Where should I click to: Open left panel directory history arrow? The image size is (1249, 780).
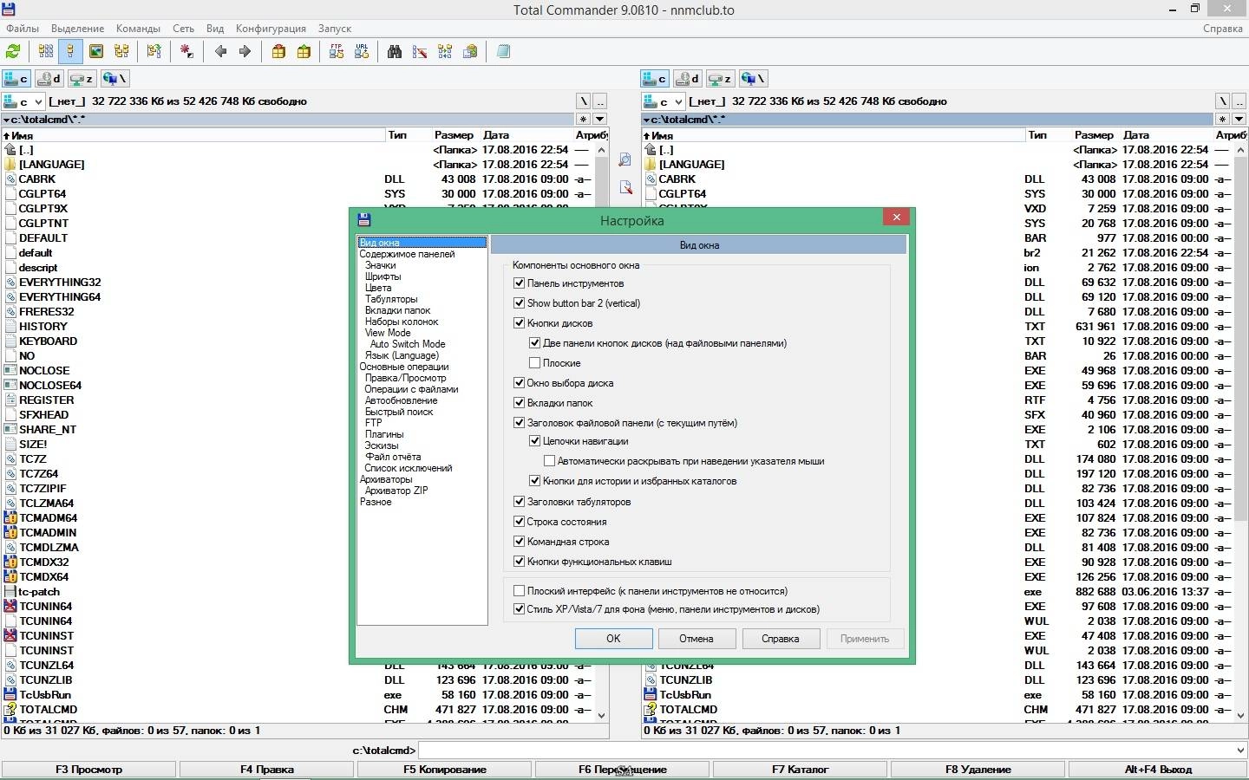point(599,120)
